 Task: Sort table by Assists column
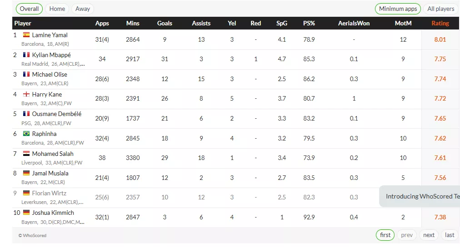[201, 23]
